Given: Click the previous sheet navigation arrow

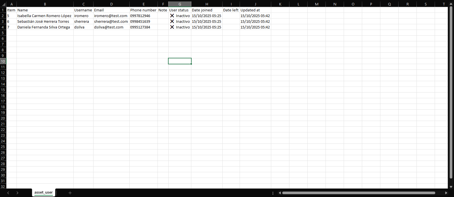Looking at the screenshot, I should [8, 193].
